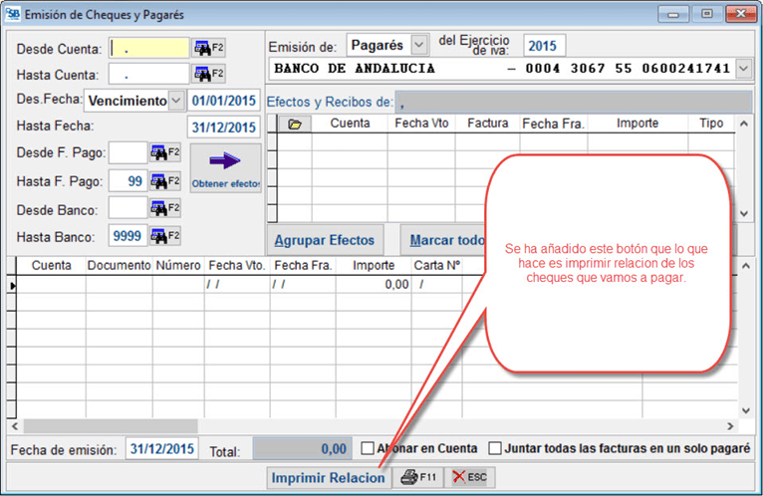Click Fecha Vto column header in upper grid
The width and height of the screenshot is (763, 496).
pos(421,124)
